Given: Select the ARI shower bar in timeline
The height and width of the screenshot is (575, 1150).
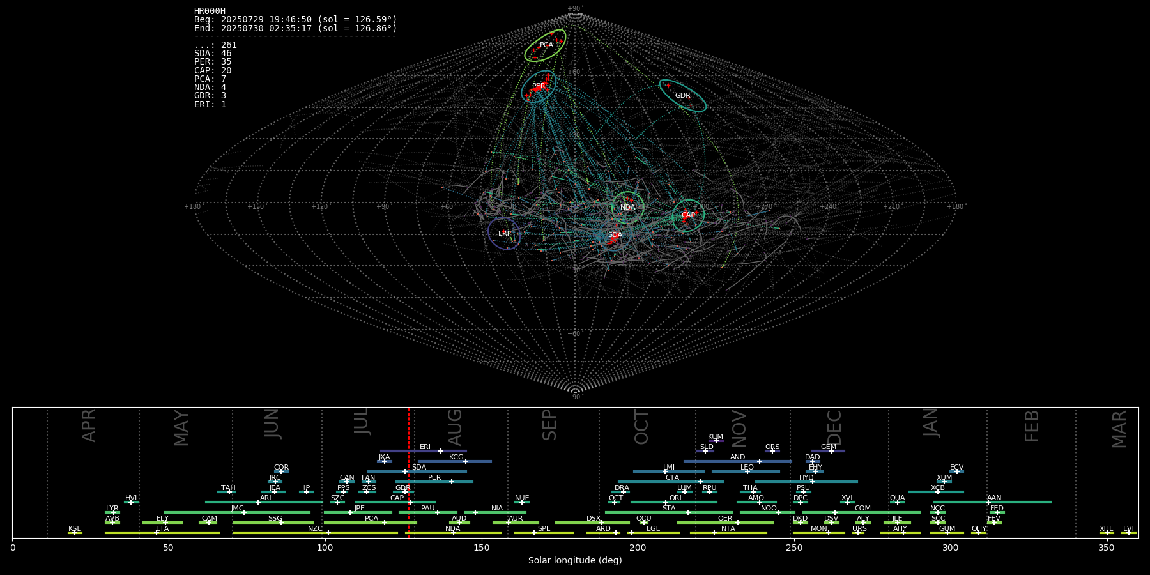Looking at the screenshot, I should [264, 502].
